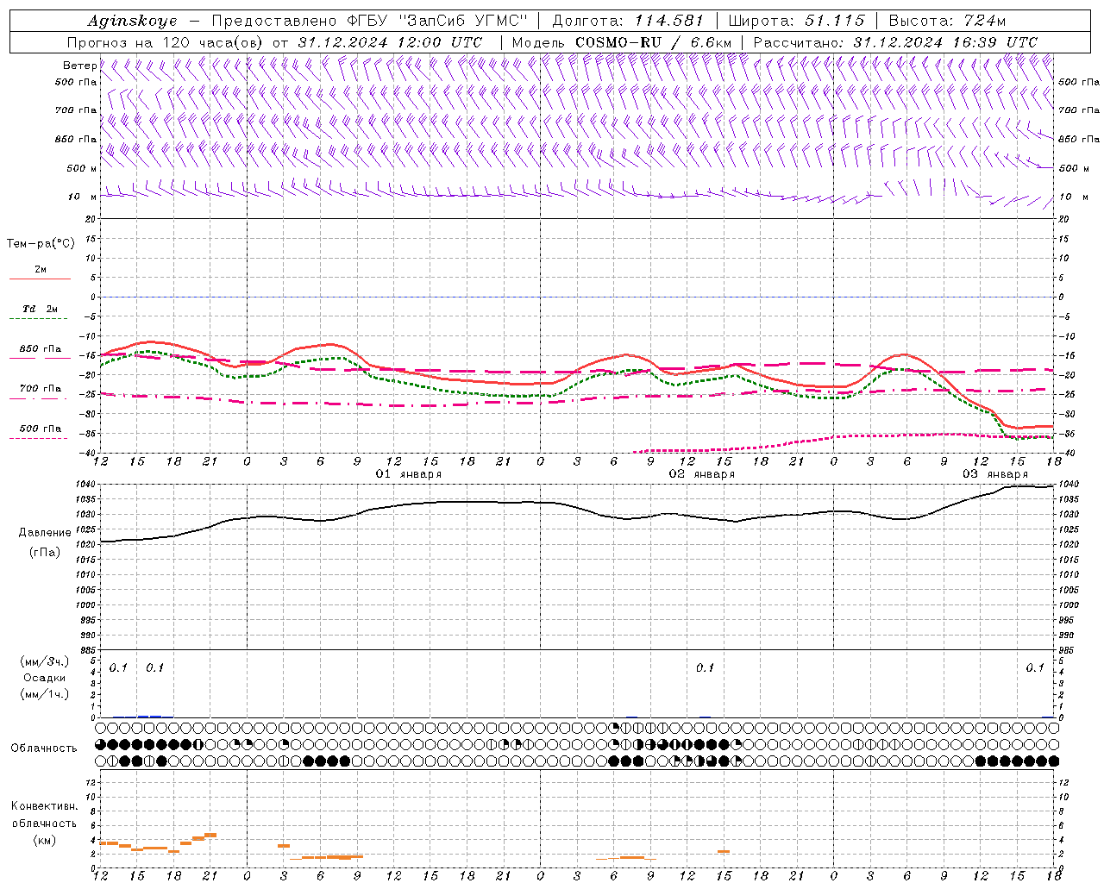The width and height of the screenshot is (1104, 883).
Task: Click the 02 января date label
Action: 702,474
